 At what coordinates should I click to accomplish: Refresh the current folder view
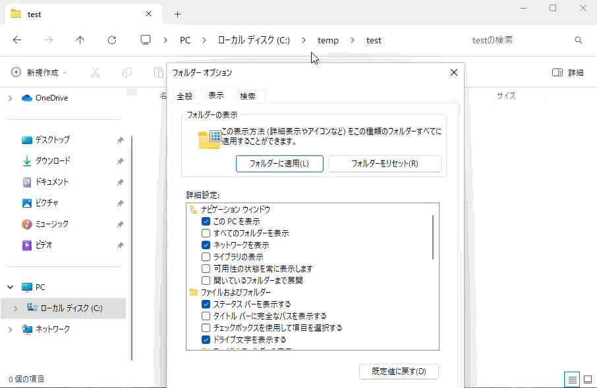pos(112,40)
